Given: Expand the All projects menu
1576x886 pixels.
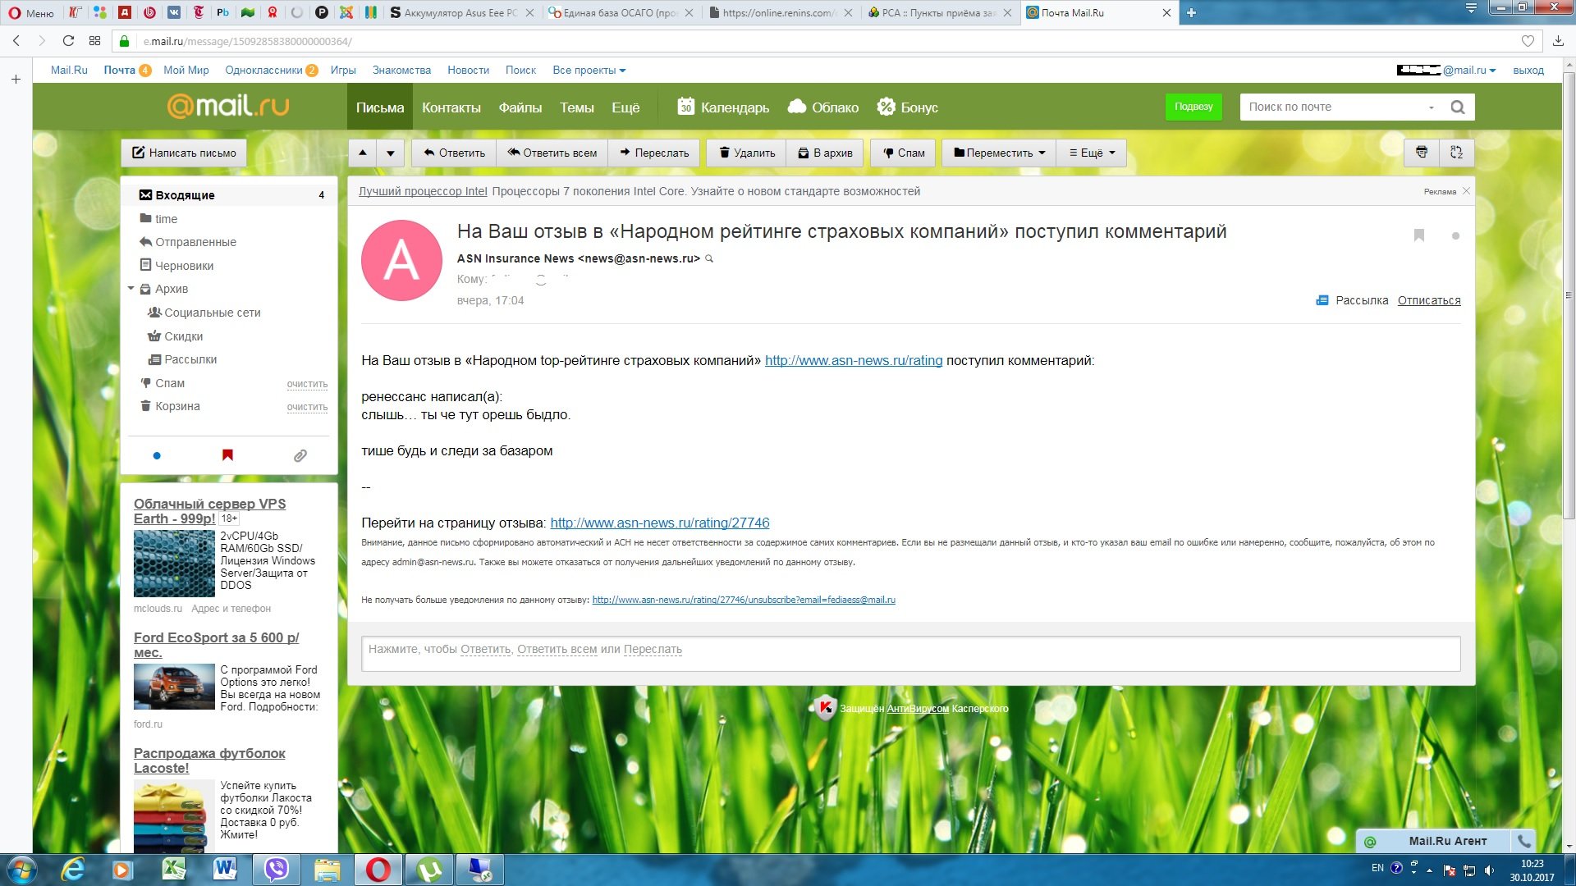Looking at the screenshot, I should pos(589,71).
